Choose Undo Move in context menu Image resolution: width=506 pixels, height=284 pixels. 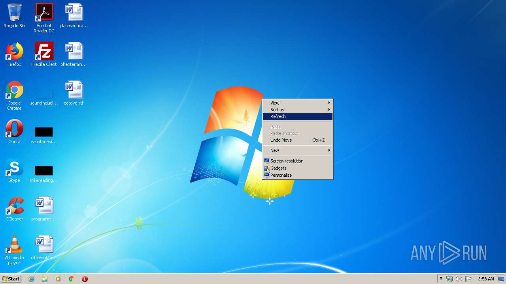[298, 140]
